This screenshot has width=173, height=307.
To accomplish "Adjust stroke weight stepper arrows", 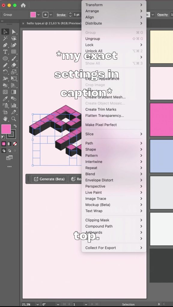I will (x=70, y=15).
